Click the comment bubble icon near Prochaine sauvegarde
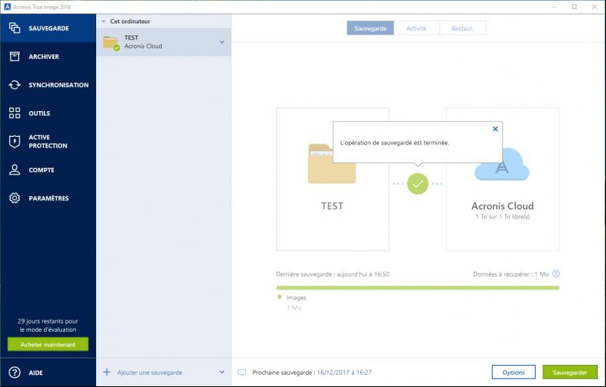606x387 pixels. coord(241,373)
